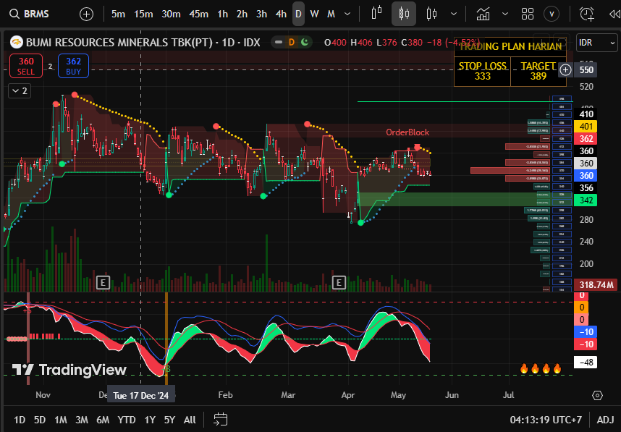
Task: Expand the indicators dropdown chevron
Action: coord(505,14)
